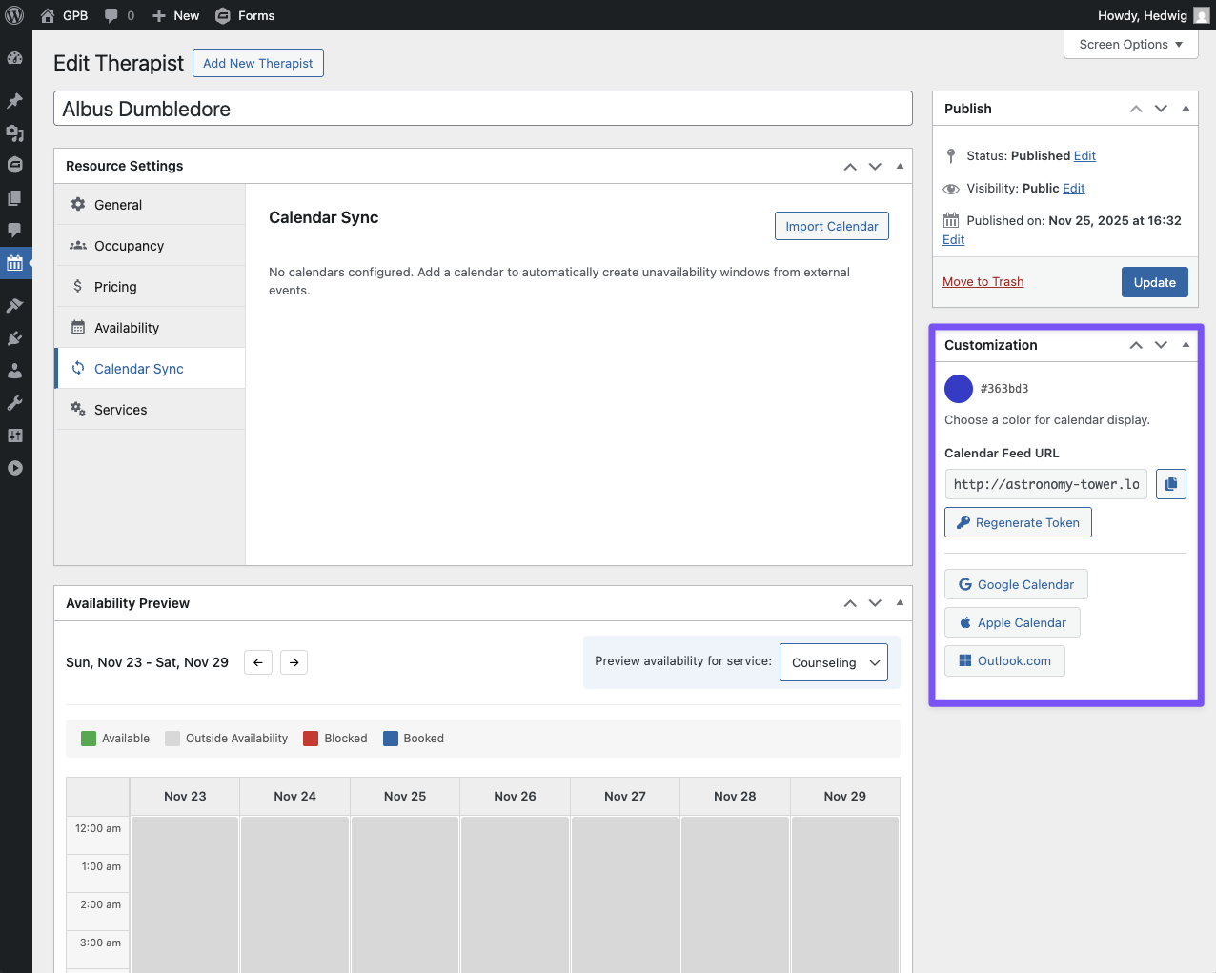Click Regenerate Token button
The width and height of the screenshot is (1216, 973).
pos(1018,522)
